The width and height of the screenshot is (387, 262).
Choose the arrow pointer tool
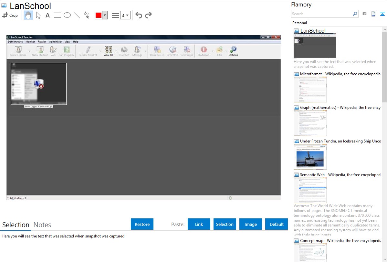[x=38, y=15]
